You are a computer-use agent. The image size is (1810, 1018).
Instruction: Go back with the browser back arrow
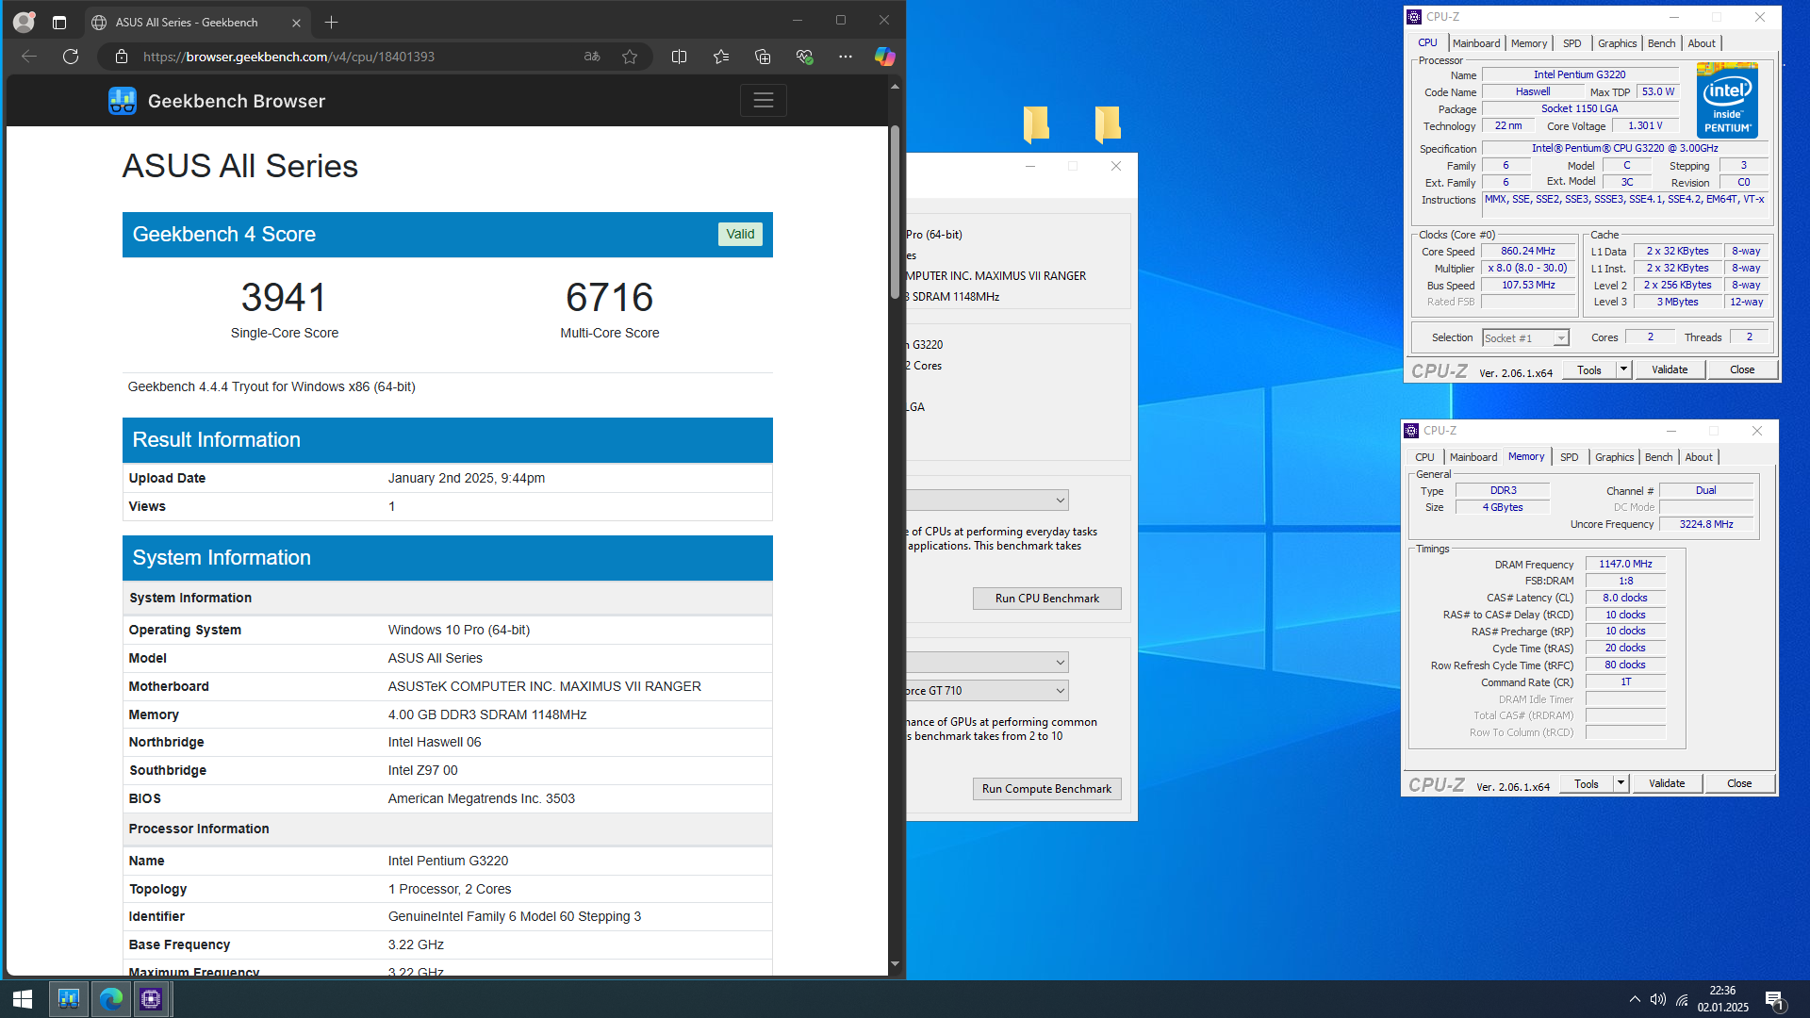click(x=29, y=57)
